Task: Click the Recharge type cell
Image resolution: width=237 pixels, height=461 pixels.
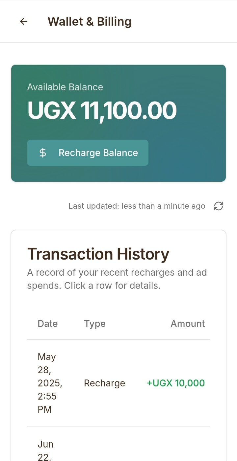Action: 104,383
